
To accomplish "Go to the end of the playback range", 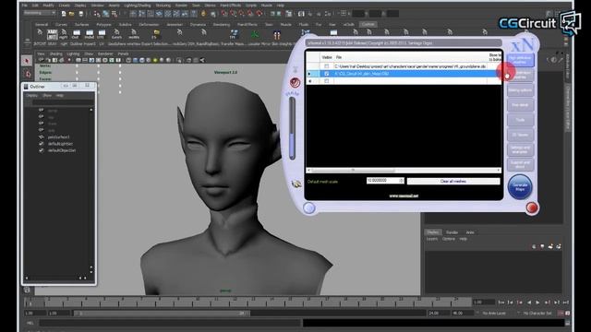I will [566, 302].
